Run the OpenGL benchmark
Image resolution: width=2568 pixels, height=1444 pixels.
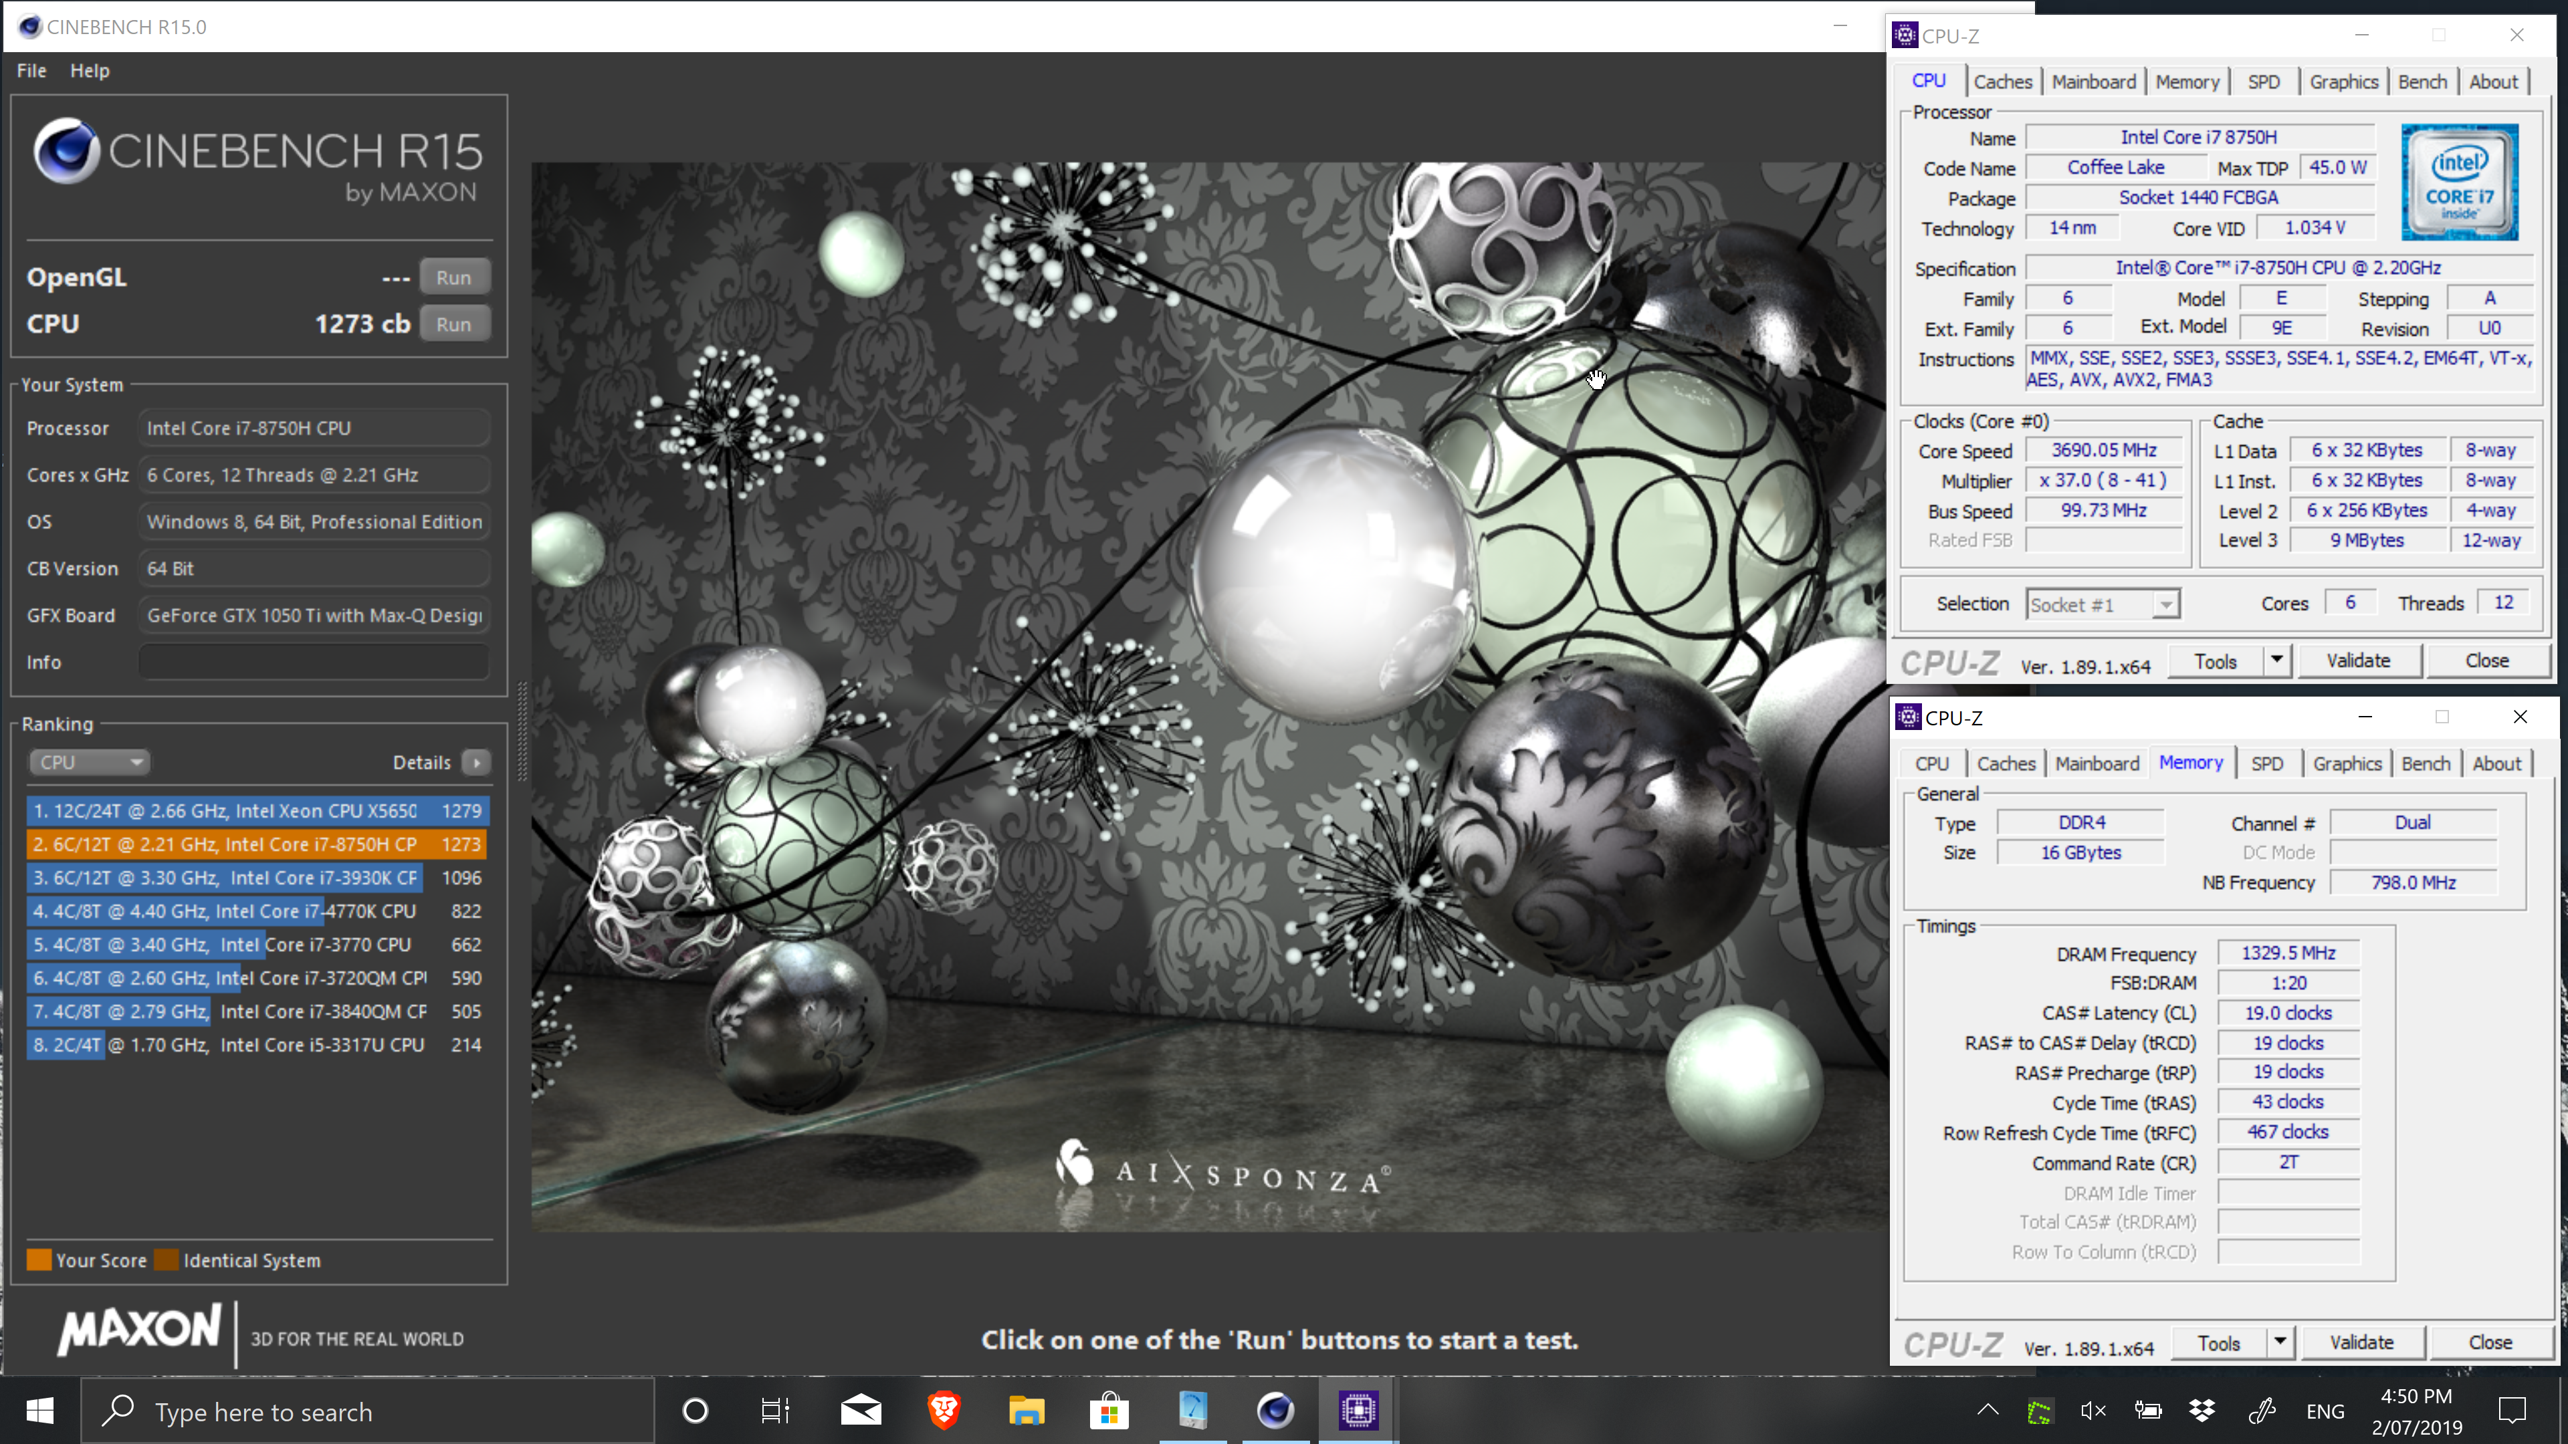453,278
